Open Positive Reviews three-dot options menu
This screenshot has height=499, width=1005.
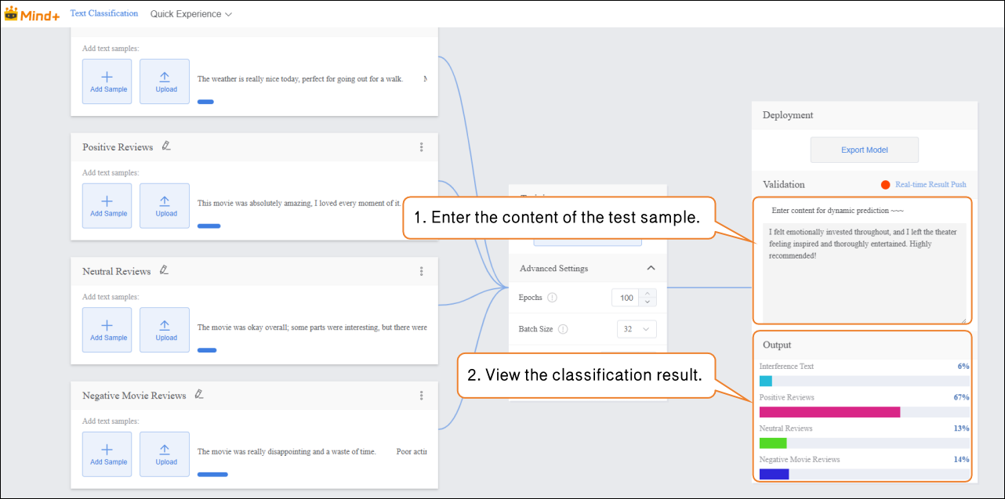coord(421,147)
